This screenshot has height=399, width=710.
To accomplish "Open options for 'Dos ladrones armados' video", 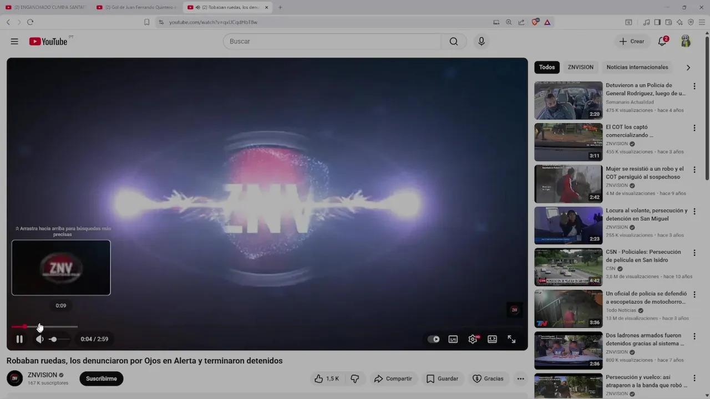I will coord(694,336).
